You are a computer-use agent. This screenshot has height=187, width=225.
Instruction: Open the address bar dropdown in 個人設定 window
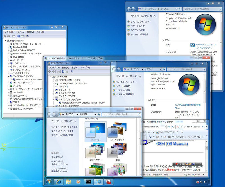(x=95, y=115)
